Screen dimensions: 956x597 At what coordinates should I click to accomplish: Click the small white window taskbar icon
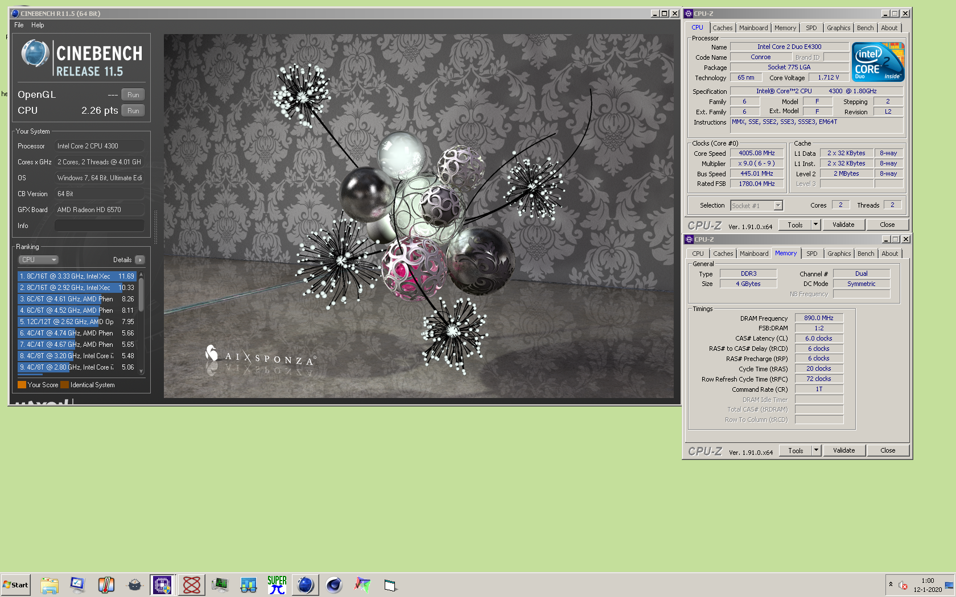click(x=390, y=585)
